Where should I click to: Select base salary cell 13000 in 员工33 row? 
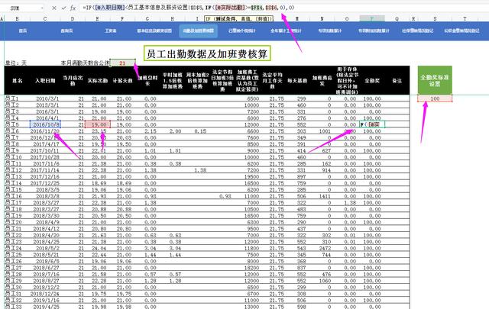click(x=247, y=307)
